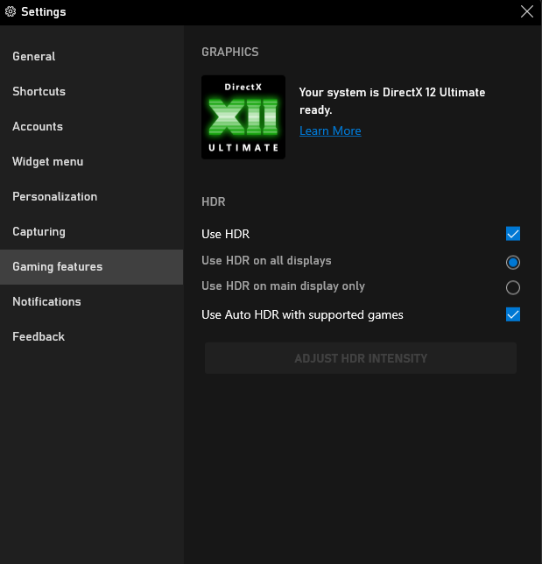Click the DirectX XII Ultimate logo
Viewport: 542px width, 564px height.
[243, 116]
